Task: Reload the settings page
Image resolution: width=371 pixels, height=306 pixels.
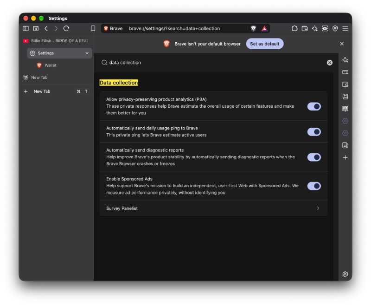Action: (66, 28)
